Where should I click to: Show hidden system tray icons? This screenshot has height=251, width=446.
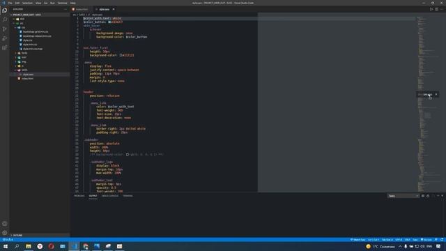pos(400,246)
